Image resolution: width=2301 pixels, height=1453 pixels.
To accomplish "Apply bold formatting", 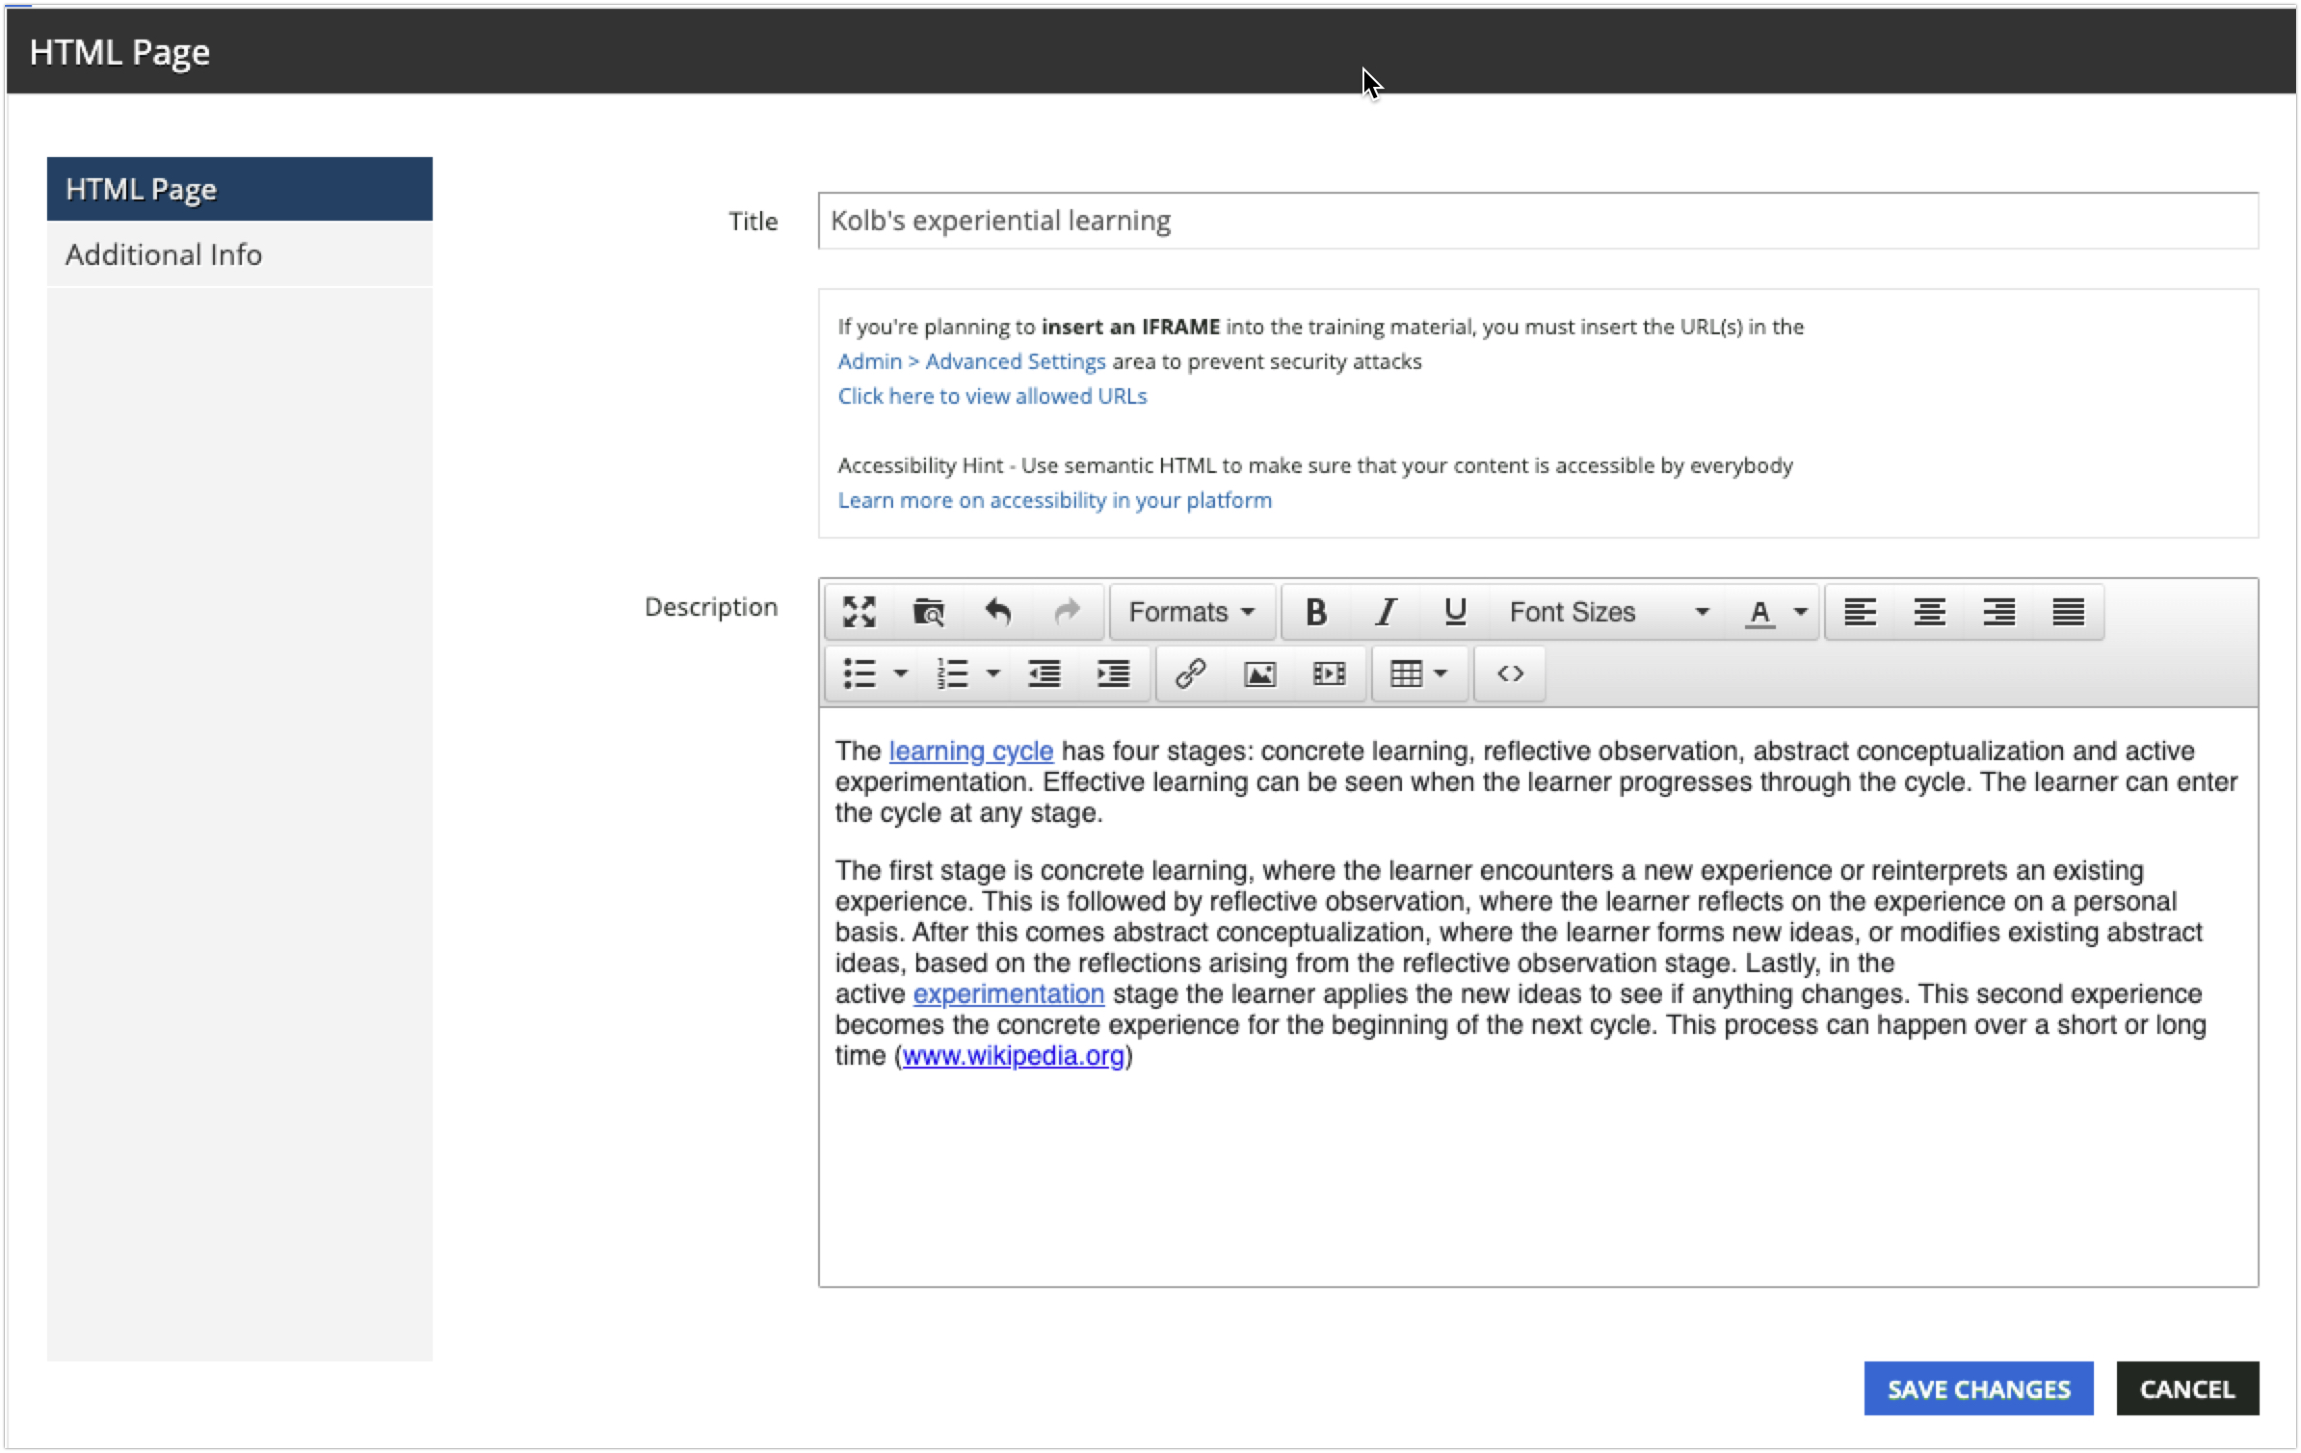I will pos(1316,611).
